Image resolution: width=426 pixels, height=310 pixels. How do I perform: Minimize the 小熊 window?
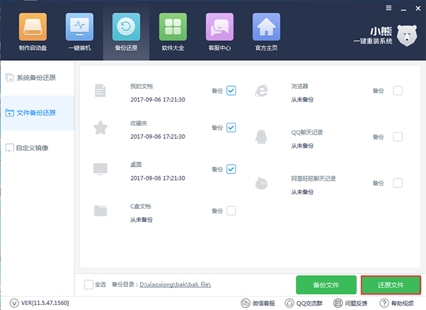(404, 9)
